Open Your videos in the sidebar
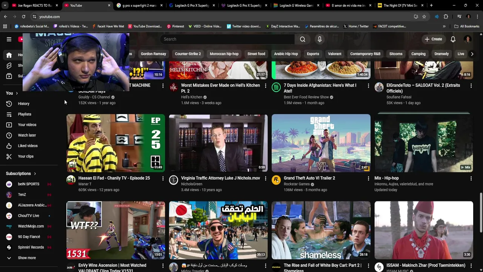Image resolution: width=483 pixels, height=272 pixels. coord(29,125)
